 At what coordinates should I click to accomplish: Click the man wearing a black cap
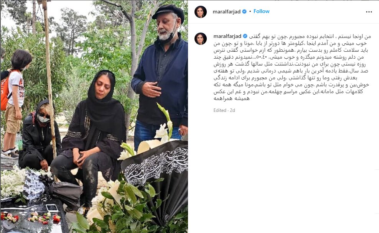point(161,75)
